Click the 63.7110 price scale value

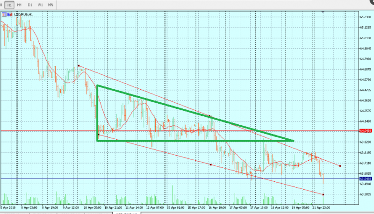click(x=366, y=163)
